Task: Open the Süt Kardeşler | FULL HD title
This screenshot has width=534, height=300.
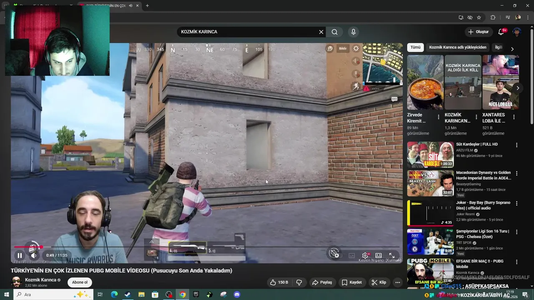Action: coord(477,144)
